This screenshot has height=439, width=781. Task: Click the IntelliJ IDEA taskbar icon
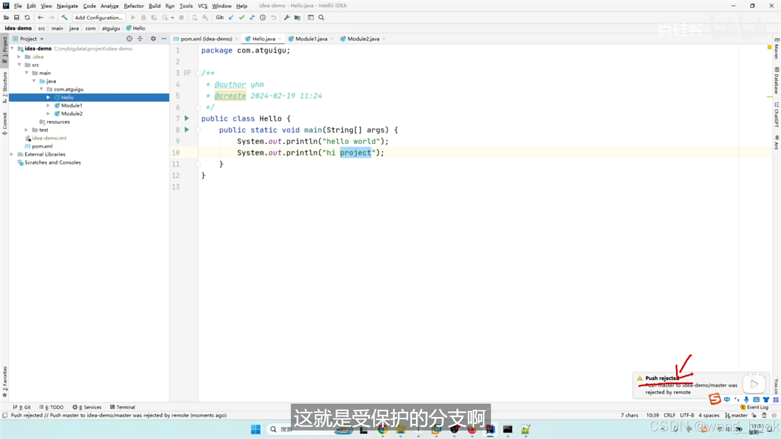tap(490, 429)
